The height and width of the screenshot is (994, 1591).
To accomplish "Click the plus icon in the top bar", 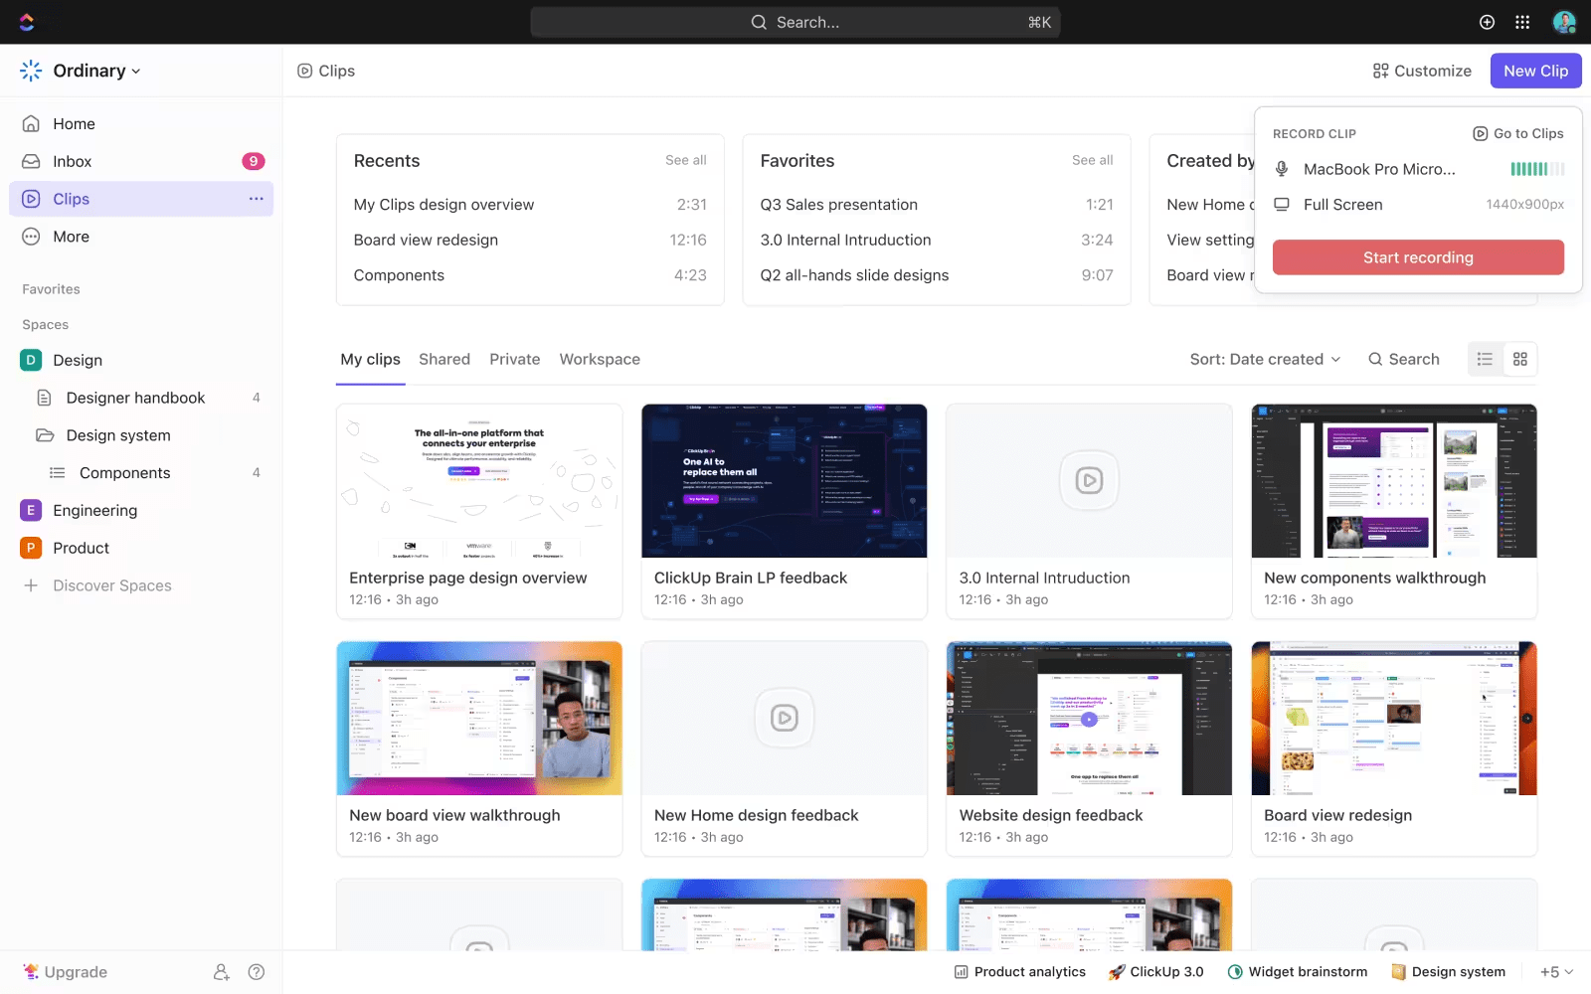I will coord(1487,21).
